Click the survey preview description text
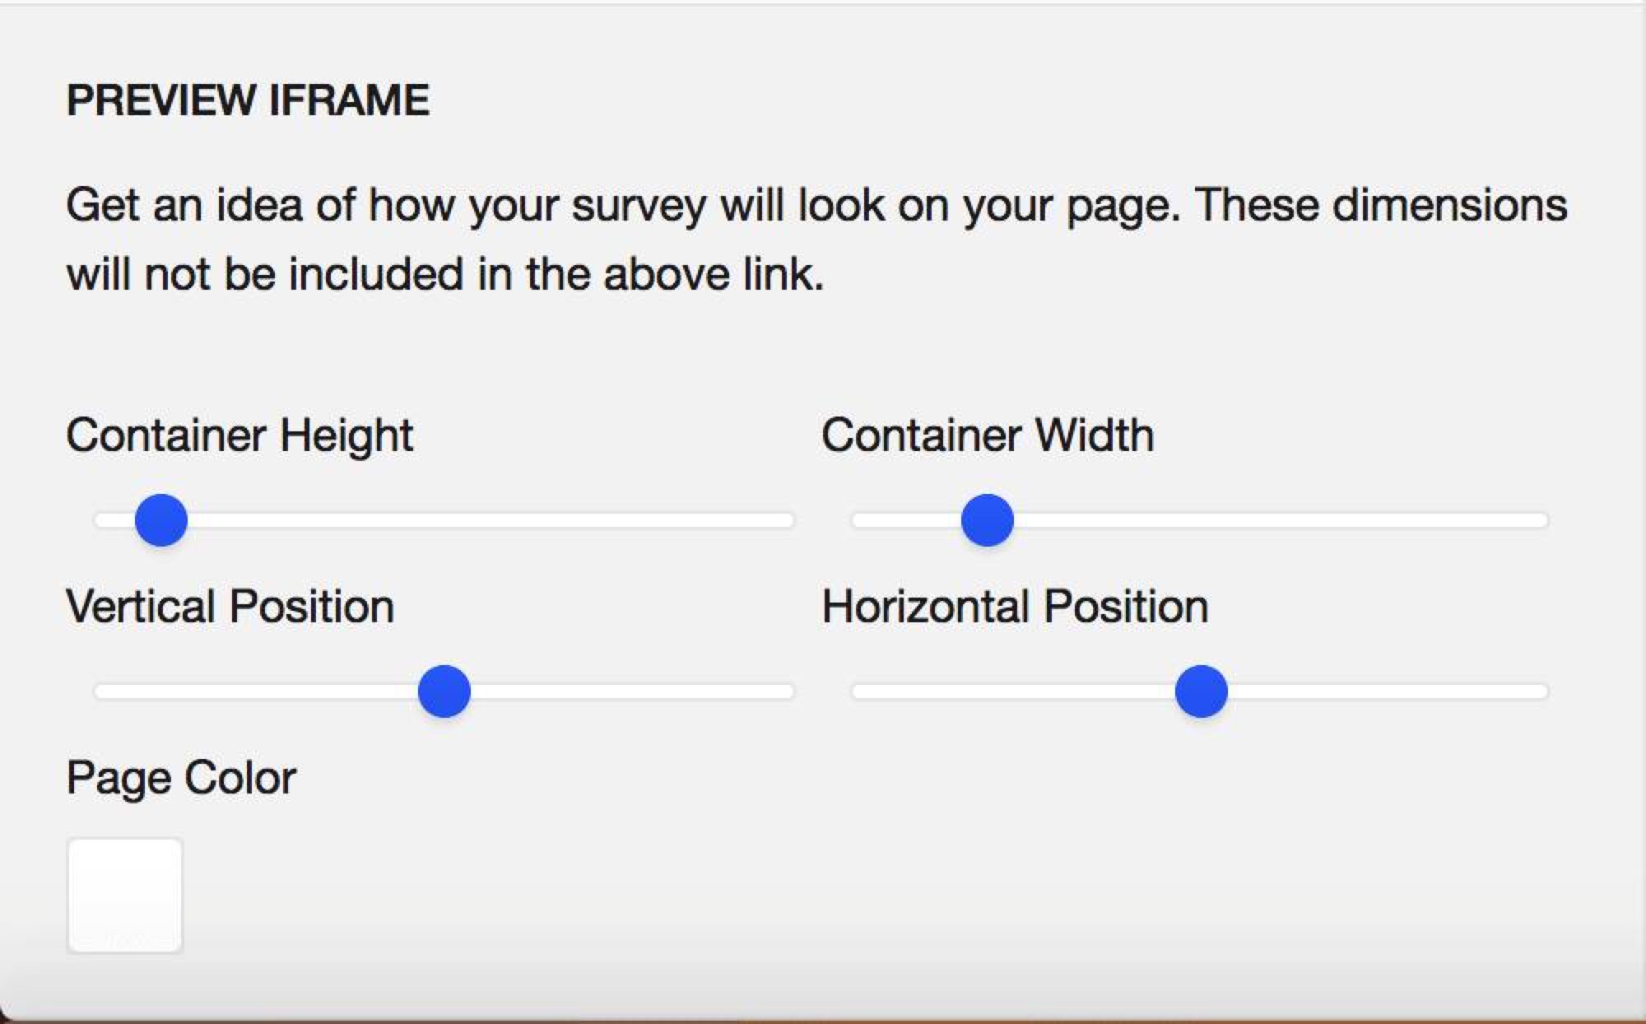Screen dimensions: 1646x1024 [815, 236]
